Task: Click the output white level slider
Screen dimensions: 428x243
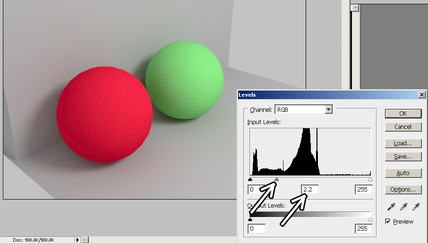Action: pos(370,219)
